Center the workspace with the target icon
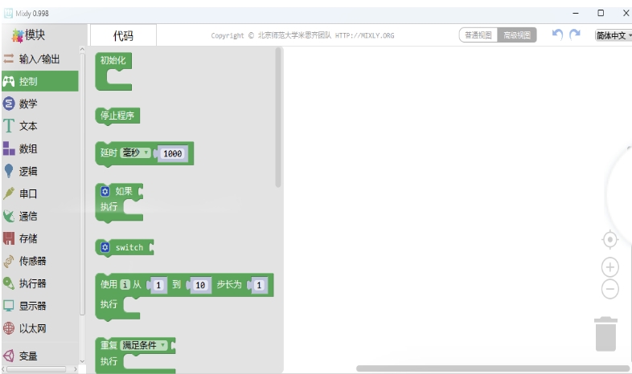The image size is (632, 374). (x=609, y=240)
